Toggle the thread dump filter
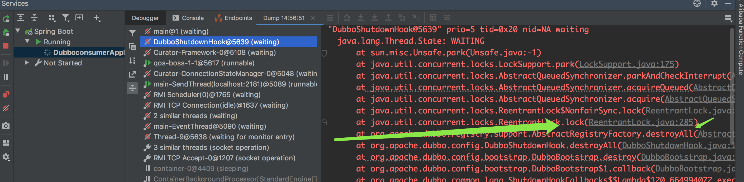744x182 pixels. pyautogui.click(x=132, y=33)
